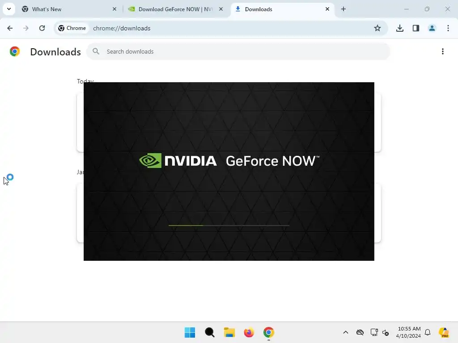Open the Chrome profile avatar

432,28
